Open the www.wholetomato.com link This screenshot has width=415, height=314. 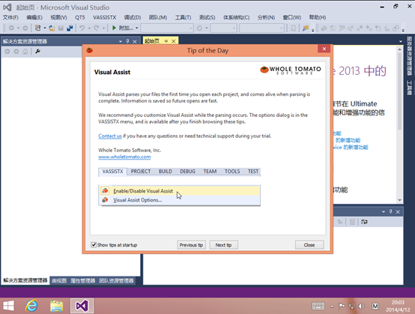[124, 157]
